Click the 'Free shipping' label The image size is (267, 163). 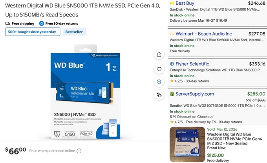[23, 24]
